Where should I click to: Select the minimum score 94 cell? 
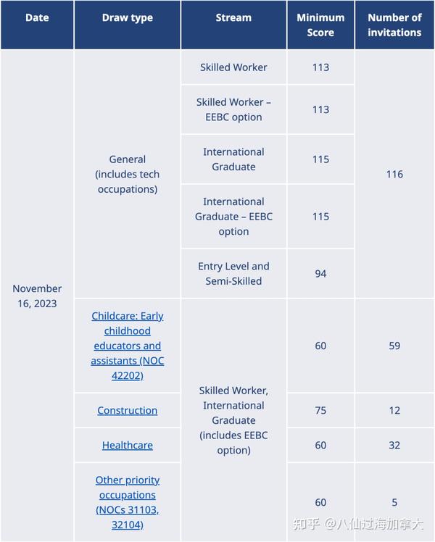[x=320, y=273]
